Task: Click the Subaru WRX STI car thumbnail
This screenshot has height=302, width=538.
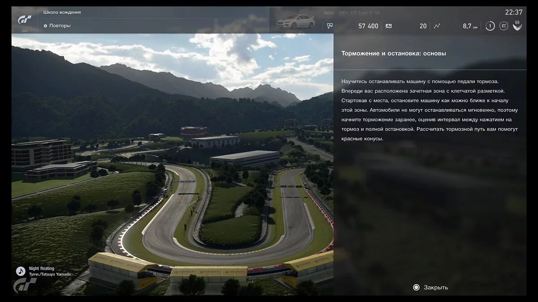Action: coord(295,21)
